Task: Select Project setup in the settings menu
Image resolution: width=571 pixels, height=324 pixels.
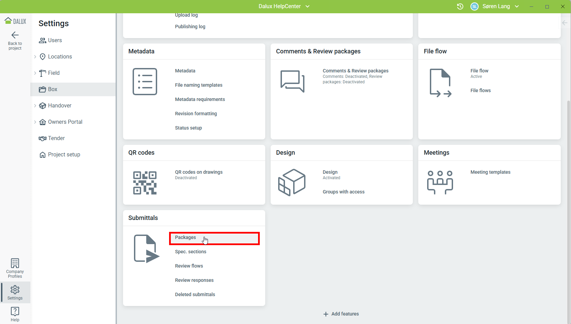Action: 64,155
